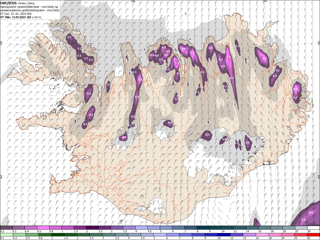
Task: Click the 15W longitude label at top
Action: tap(265, 1)
